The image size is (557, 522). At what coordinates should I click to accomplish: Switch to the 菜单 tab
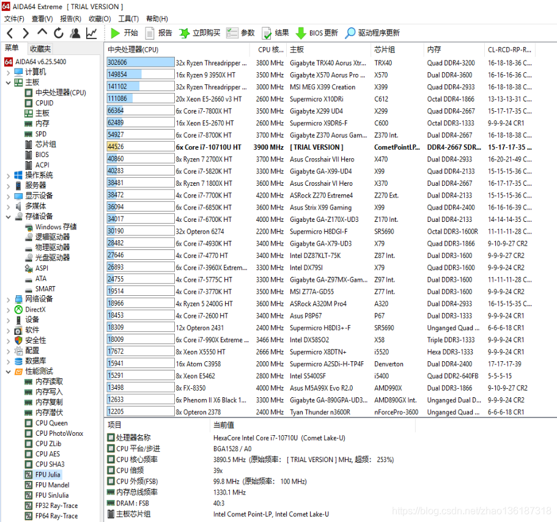pyautogui.click(x=12, y=48)
